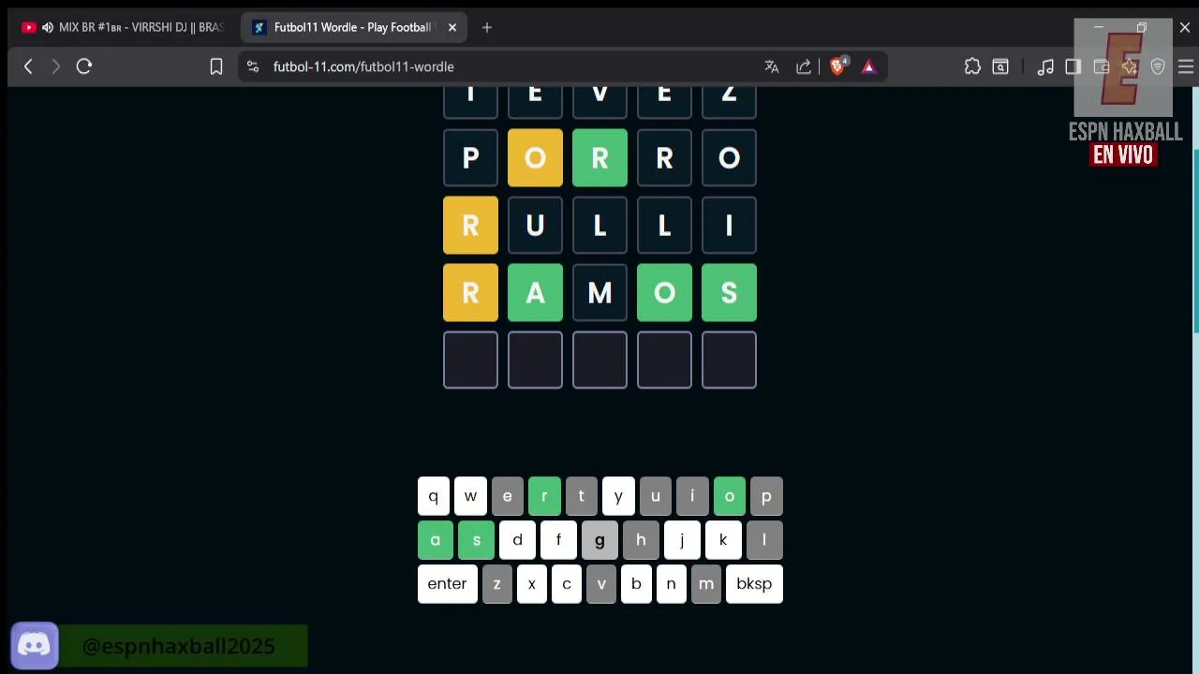This screenshot has height=674, width=1199.
Task: Tap the gray p key
Action: point(766,496)
